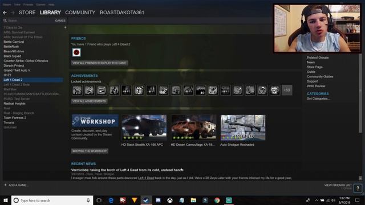Launch Google Chrome from the taskbar

pos(217,200)
